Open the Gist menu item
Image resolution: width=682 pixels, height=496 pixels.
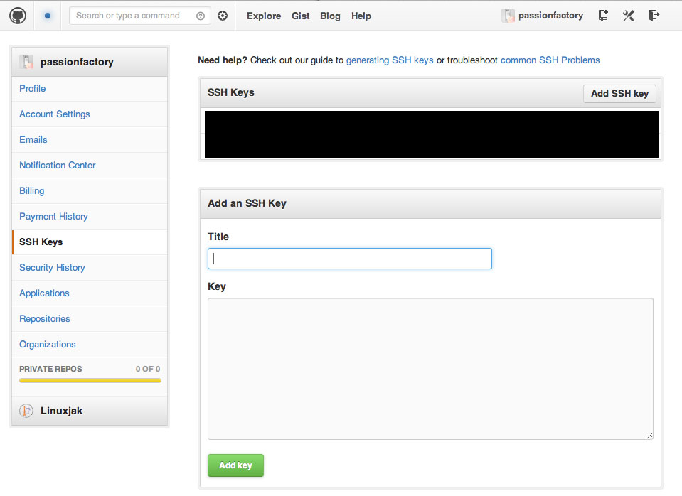point(301,16)
